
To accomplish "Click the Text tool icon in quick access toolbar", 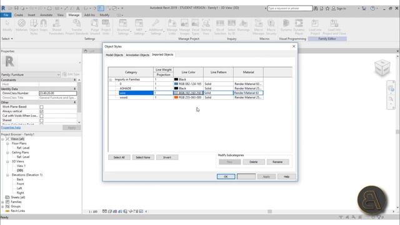I will pyautogui.click(x=78, y=8).
